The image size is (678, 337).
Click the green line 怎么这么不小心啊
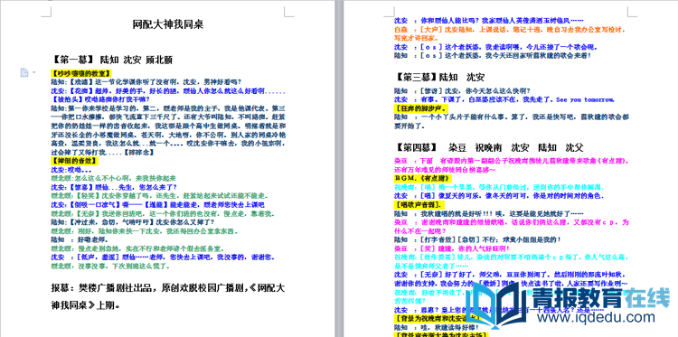113,178
